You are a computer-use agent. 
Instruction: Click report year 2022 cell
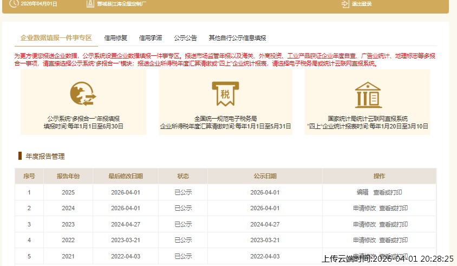coord(68,240)
